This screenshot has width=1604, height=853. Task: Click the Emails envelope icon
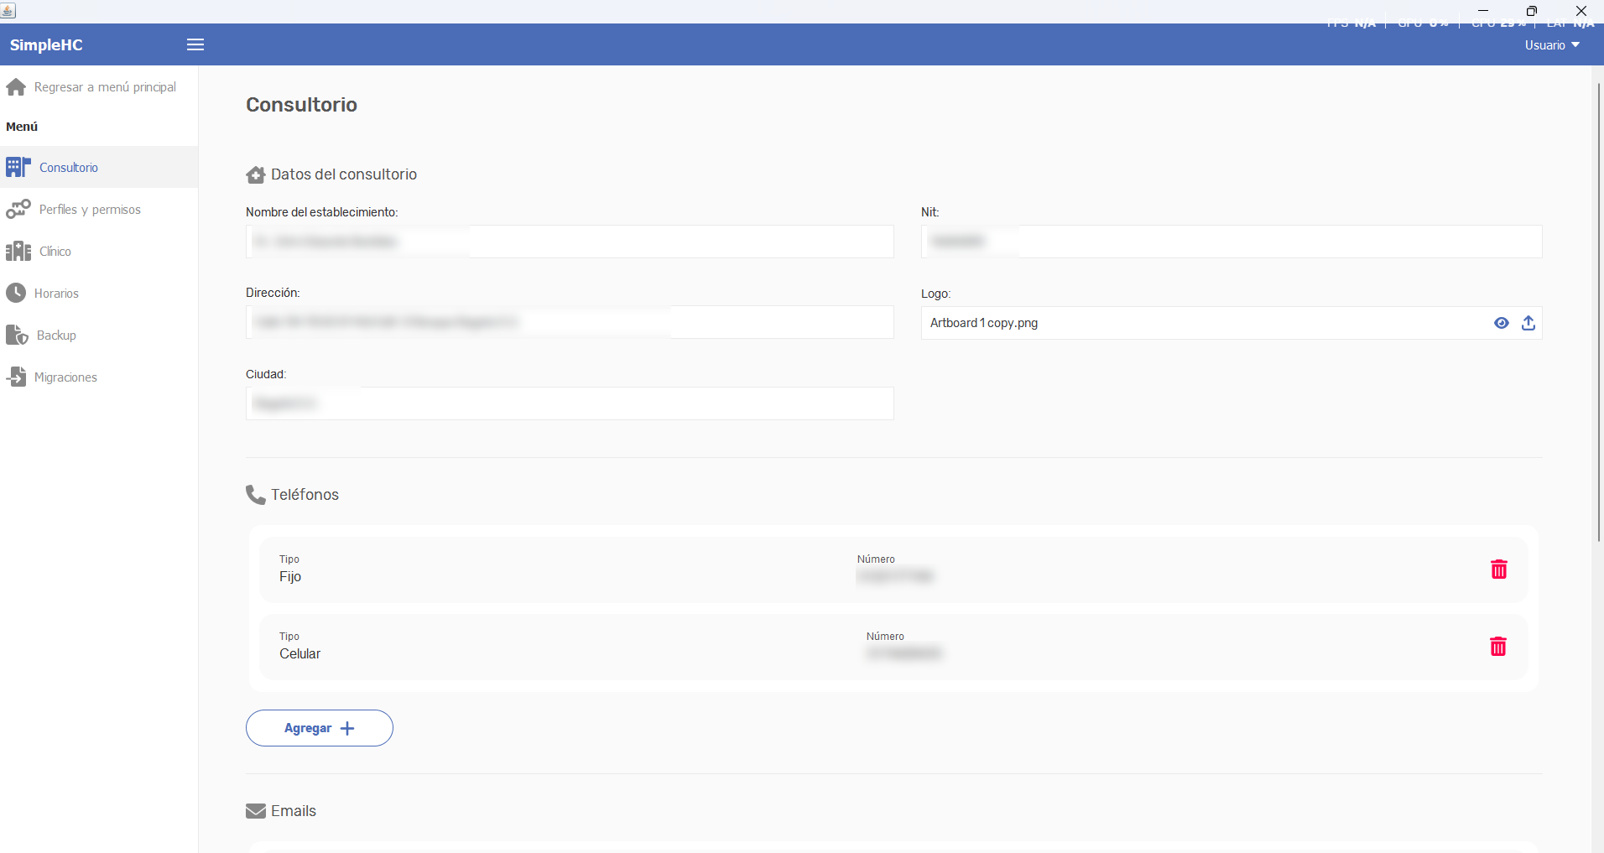[x=256, y=811]
